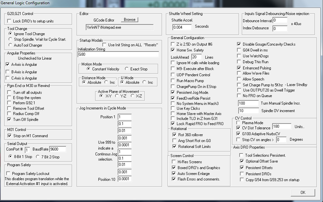The width and height of the screenshot is (323, 202).
Task: Toggle Stop on M1 Command
Action: (x=9, y=136)
